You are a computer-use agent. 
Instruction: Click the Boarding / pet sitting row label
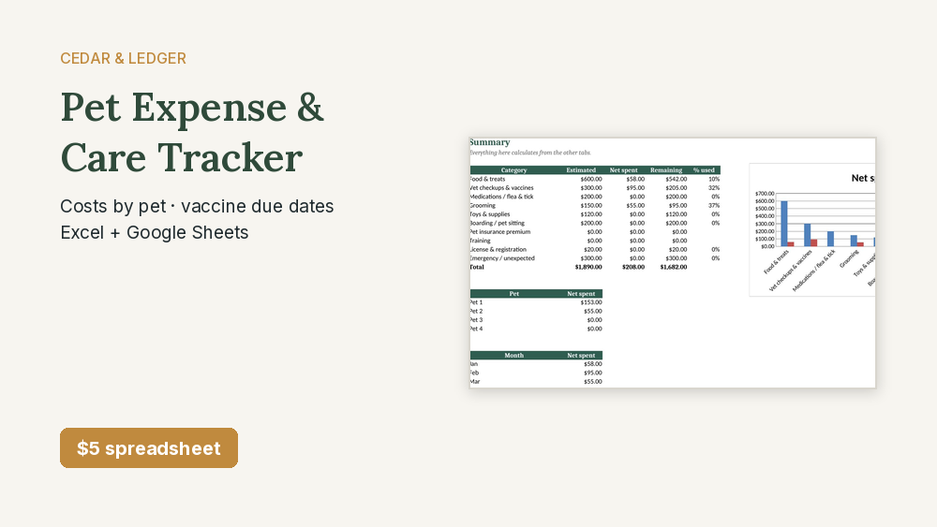click(498, 223)
